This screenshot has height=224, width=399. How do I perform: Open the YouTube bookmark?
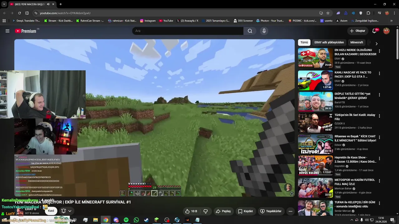tap(166, 21)
